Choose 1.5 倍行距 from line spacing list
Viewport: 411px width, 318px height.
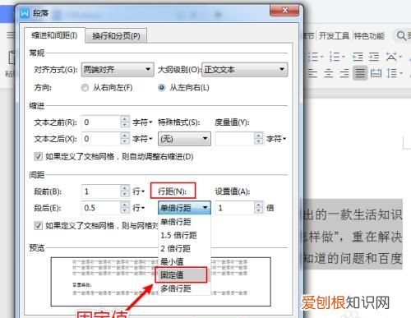tap(184, 235)
